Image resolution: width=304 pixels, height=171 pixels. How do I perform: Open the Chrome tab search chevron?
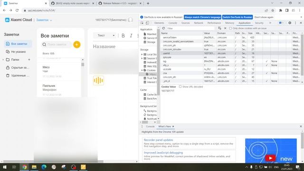[x=272, y=3]
